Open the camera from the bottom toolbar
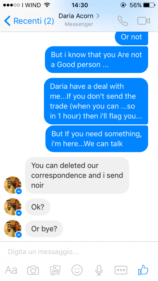158x281 pixels. point(33,270)
